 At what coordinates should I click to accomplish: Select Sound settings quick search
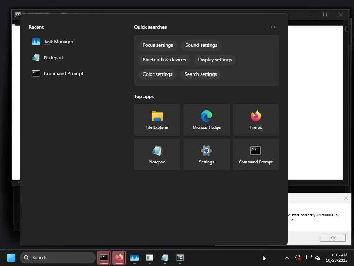pyautogui.click(x=201, y=45)
